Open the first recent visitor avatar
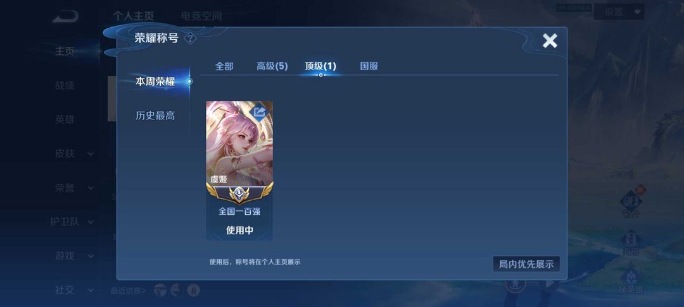 [x=160, y=290]
